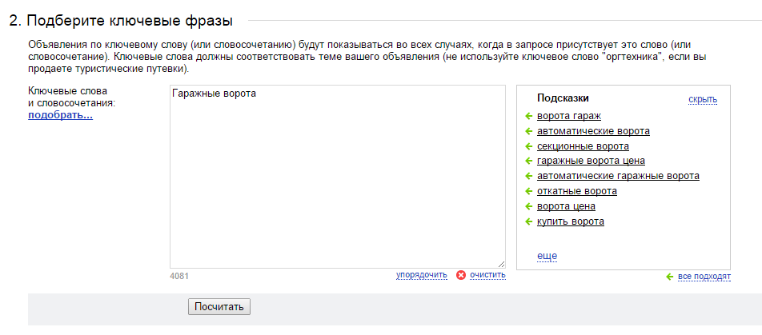Click the red clear icon near очистить

tap(461, 275)
